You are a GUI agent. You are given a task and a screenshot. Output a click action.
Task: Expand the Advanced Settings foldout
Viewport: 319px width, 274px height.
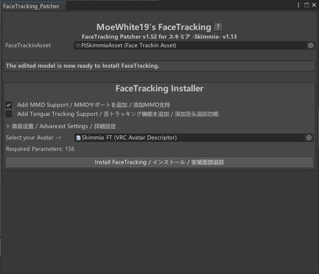tap(8, 126)
